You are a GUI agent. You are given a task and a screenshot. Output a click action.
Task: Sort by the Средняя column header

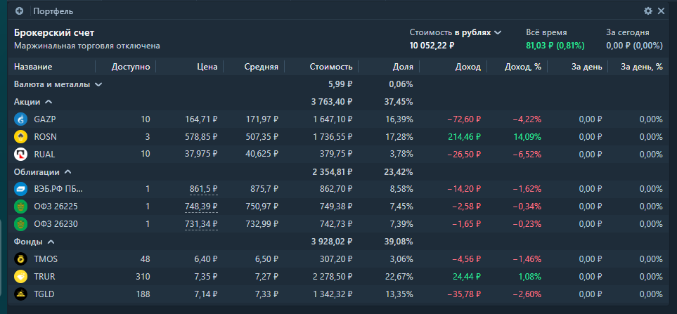262,67
